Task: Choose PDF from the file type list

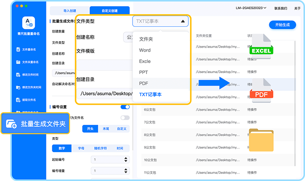Action: click(144, 83)
